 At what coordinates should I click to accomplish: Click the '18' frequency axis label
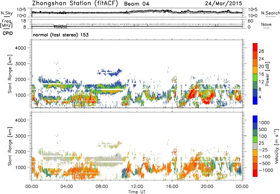pos(23,21)
